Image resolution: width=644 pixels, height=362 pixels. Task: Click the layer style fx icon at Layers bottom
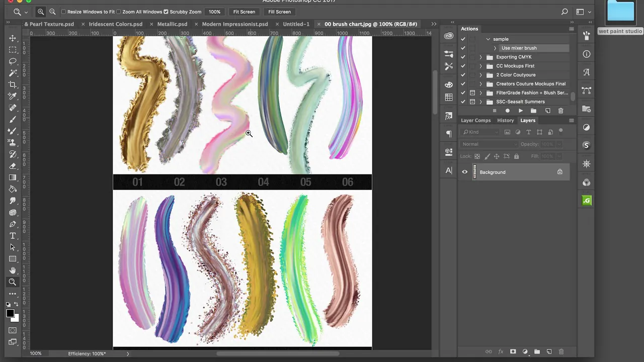pyautogui.click(x=501, y=351)
